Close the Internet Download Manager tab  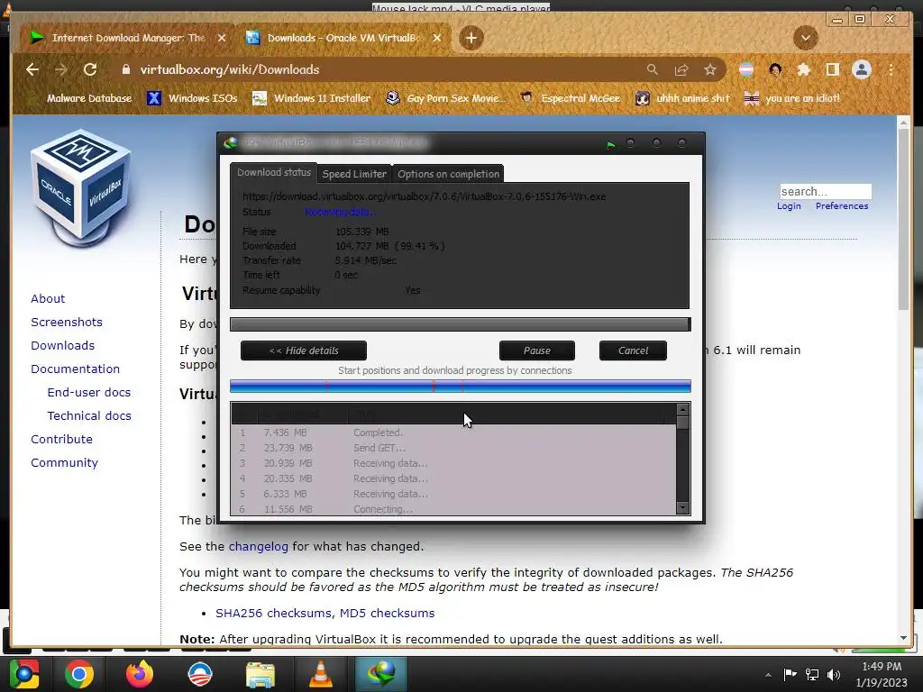222,38
